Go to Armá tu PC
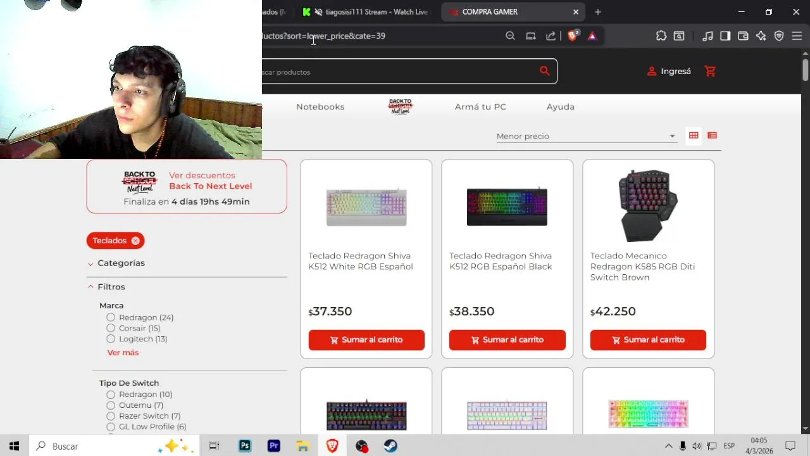The image size is (810, 456). click(x=480, y=106)
